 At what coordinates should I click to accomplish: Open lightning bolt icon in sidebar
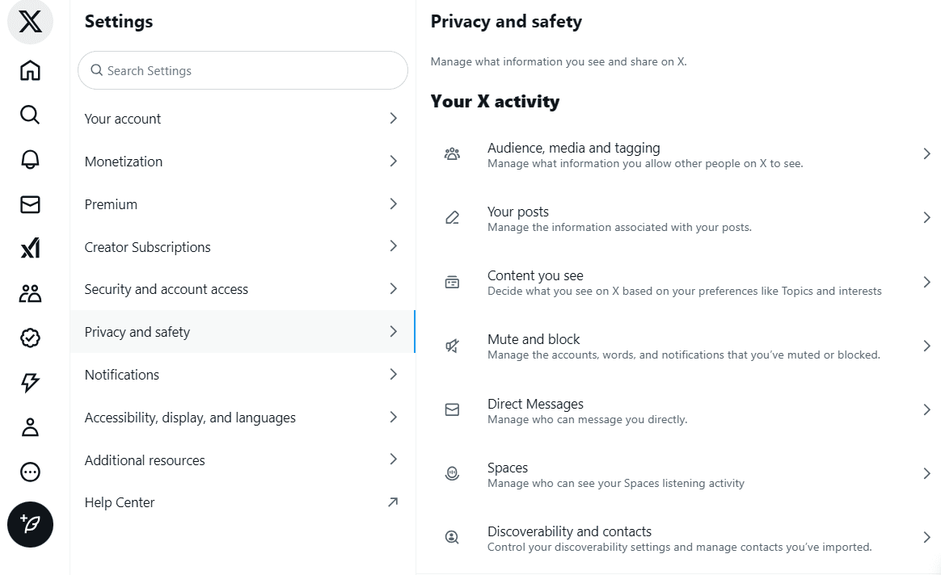tap(30, 383)
